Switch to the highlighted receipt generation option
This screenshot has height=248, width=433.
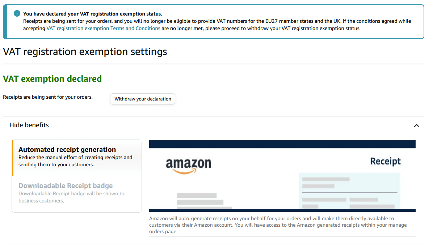(76, 157)
